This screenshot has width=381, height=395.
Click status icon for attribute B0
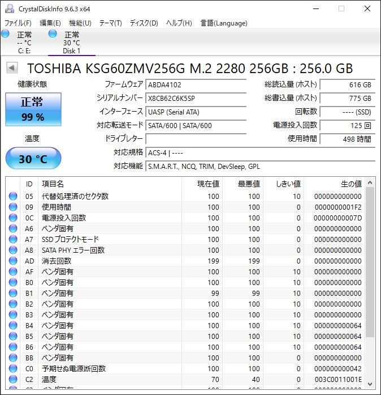tap(13, 282)
